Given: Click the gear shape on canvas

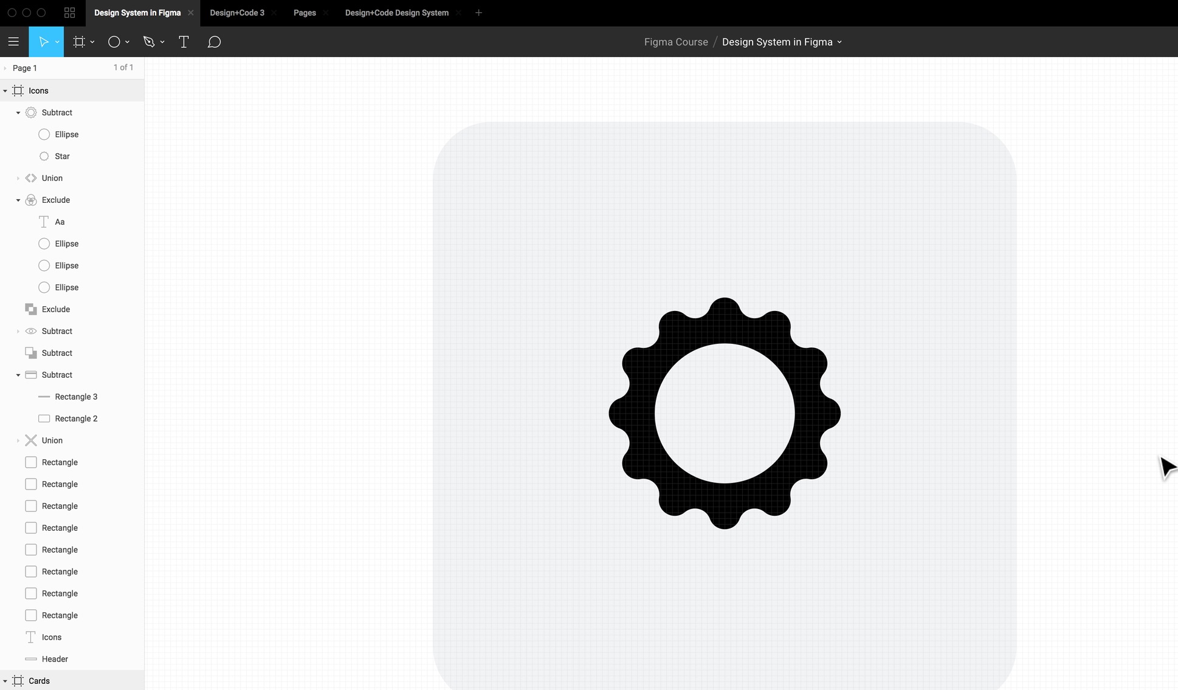Looking at the screenshot, I should pos(632,413).
